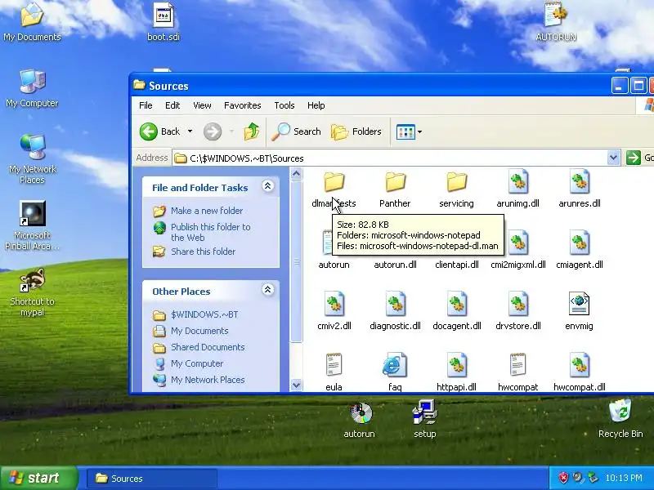Select My Computer desktop icon
This screenshot has height=490, width=654.
32,88
